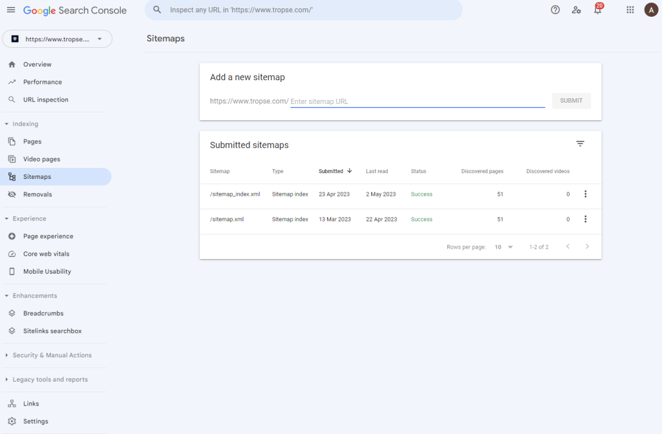
Task: Click the Google Search Console logo
Action: pyautogui.click(x=75, y=10)
